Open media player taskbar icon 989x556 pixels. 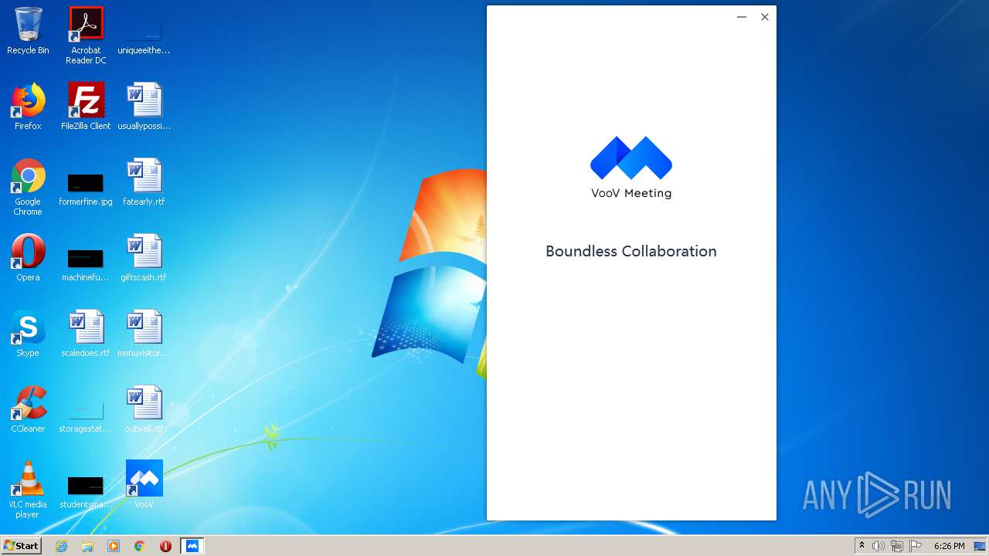coord(114,546)
